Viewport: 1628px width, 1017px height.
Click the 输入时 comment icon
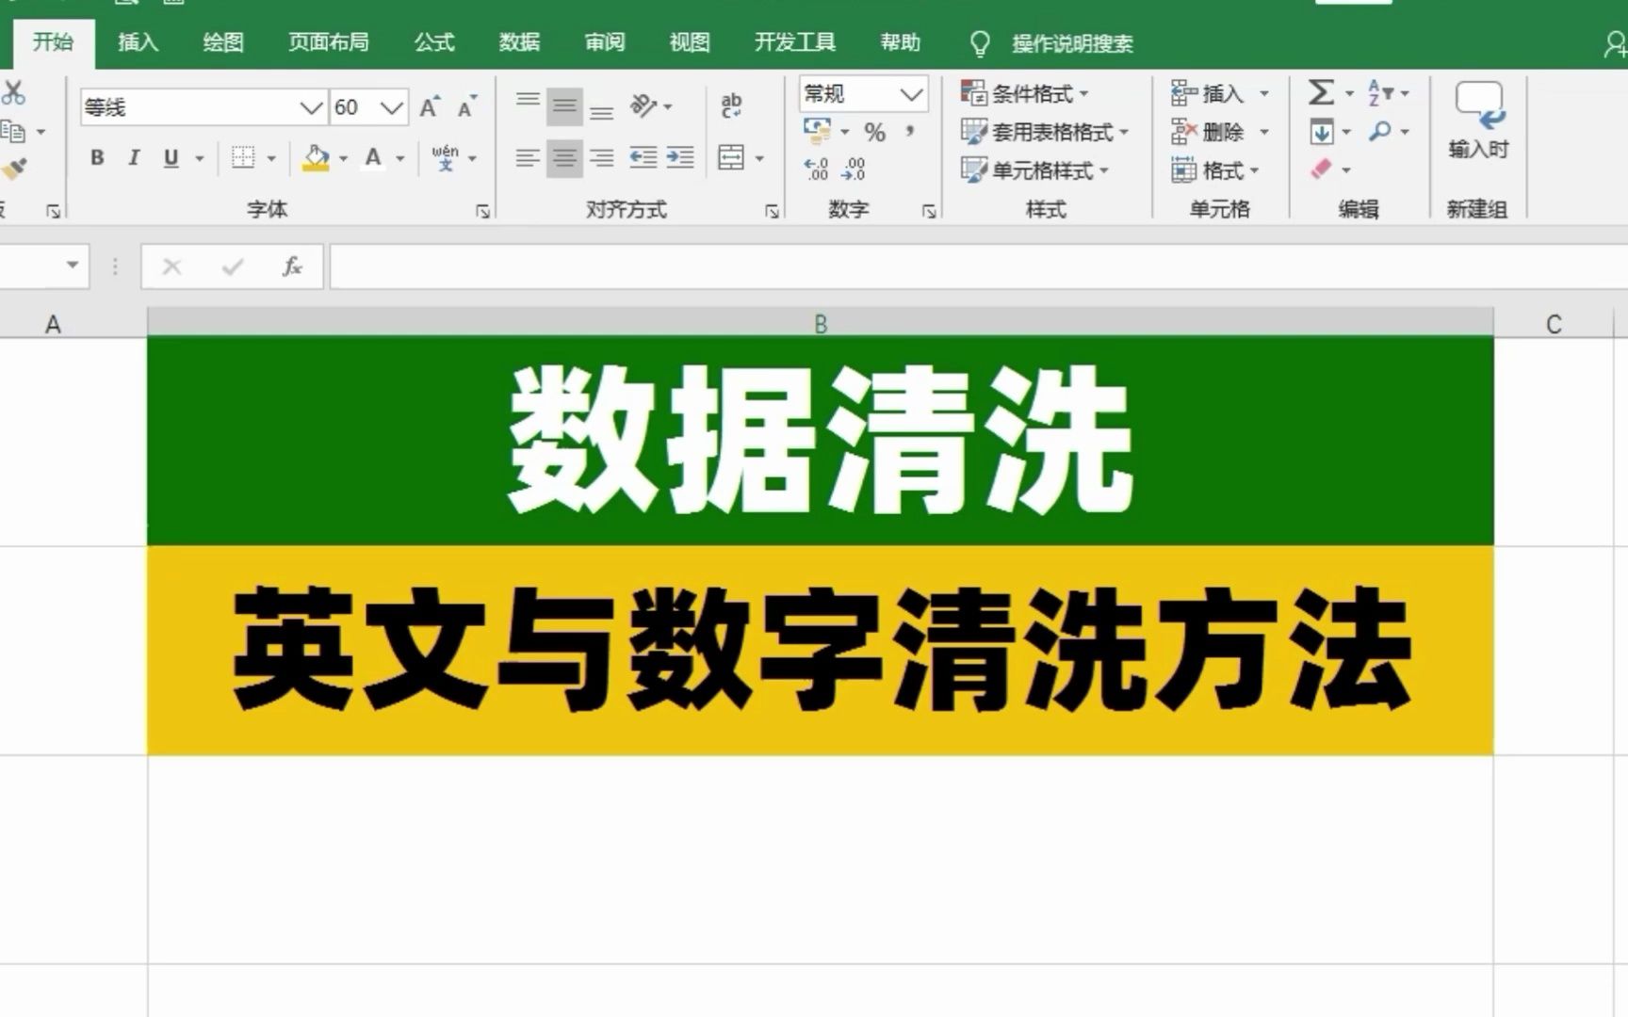pos(1479,106)
